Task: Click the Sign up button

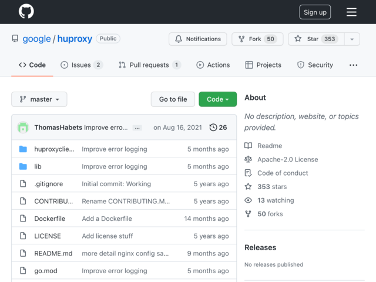Action: pos(315,12)
